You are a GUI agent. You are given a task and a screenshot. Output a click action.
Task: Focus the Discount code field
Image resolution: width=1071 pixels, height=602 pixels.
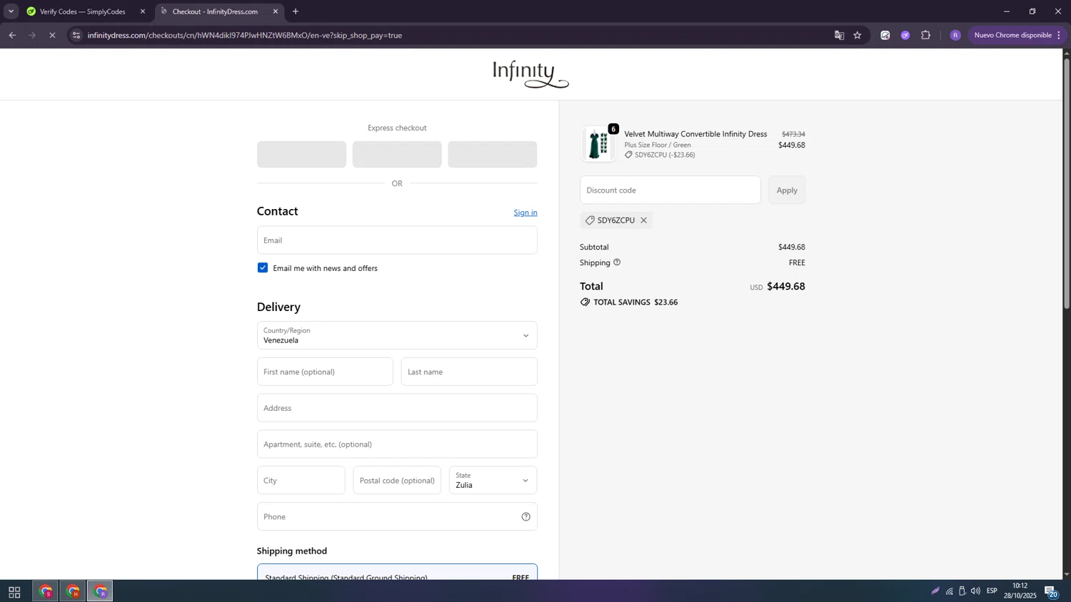(670, 190)
